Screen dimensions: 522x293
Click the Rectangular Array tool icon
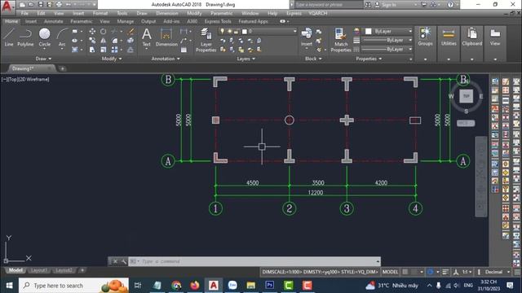click(114, 50)
